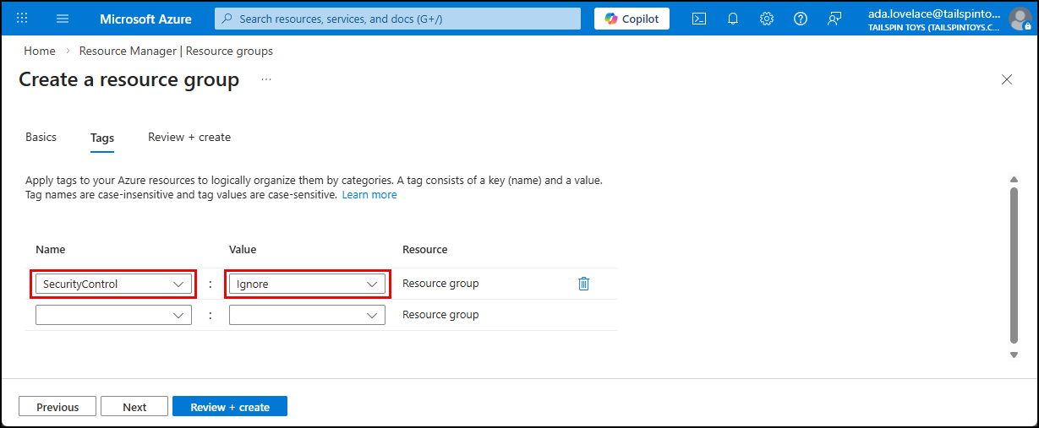
Task: Launch Cloud Shell from the top bar
Action: [x=699, y=19]
